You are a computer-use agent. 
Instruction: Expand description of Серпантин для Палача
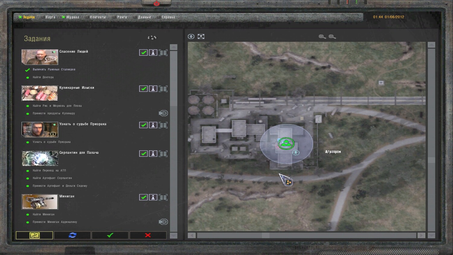click(163, 154)
